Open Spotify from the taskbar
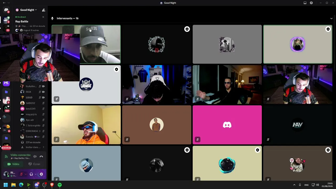The image size is (336, 189). (x=60, y=185)
